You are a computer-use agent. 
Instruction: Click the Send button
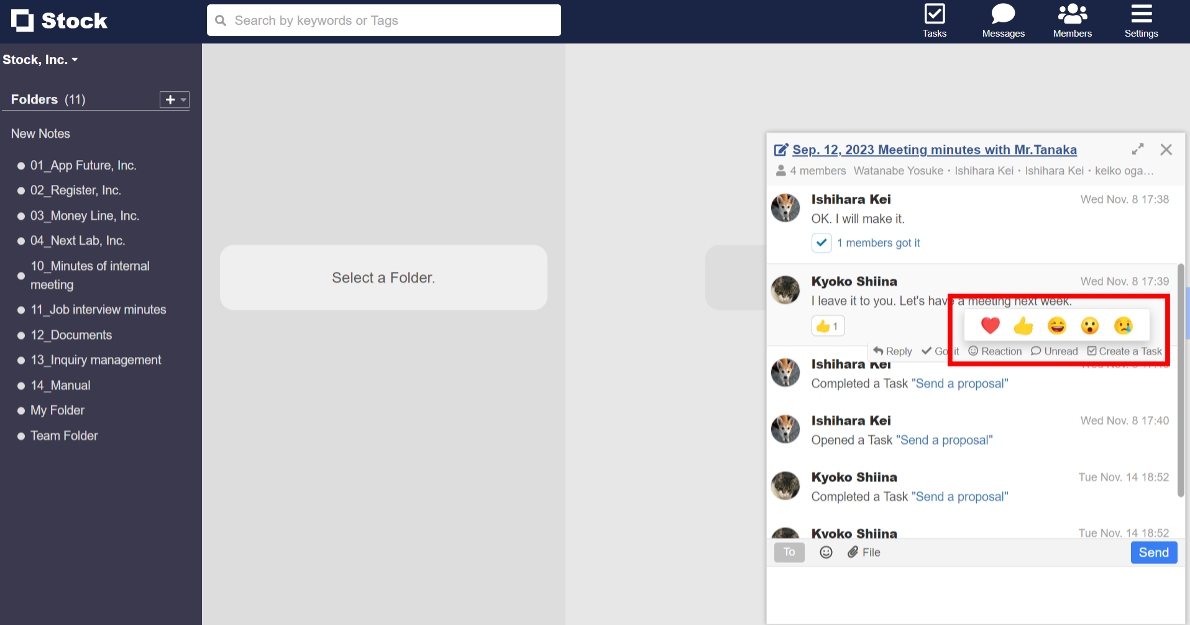(1153, 552)
